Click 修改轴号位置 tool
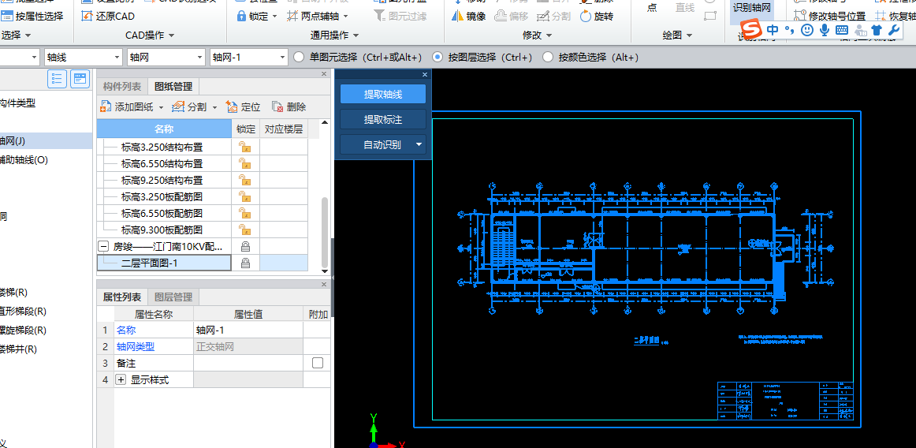Screen dimensions: 916x448 point(829,17)
